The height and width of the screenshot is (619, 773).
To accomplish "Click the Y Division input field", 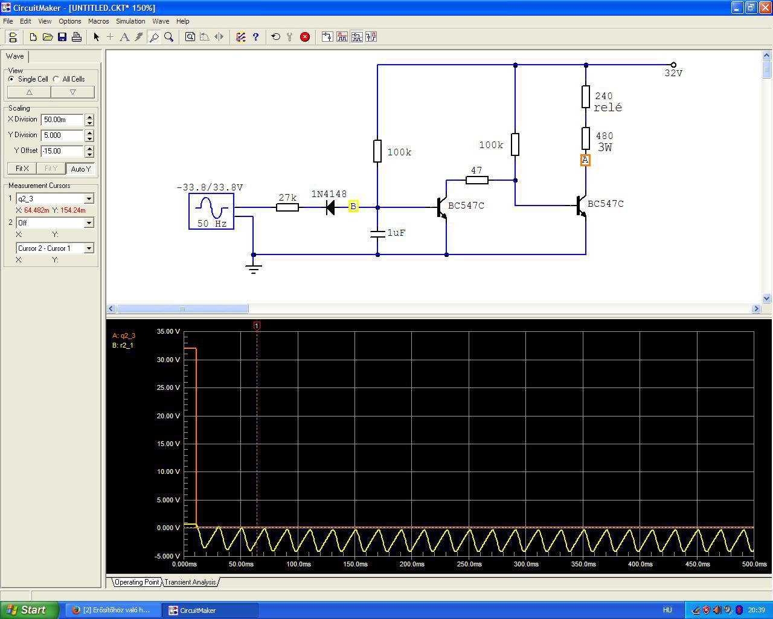I will tap(62, 135).
